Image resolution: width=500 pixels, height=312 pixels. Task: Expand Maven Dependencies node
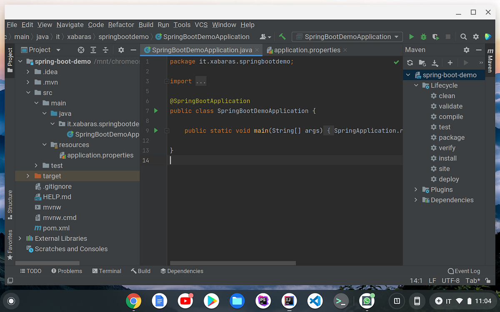pos(416,200)
